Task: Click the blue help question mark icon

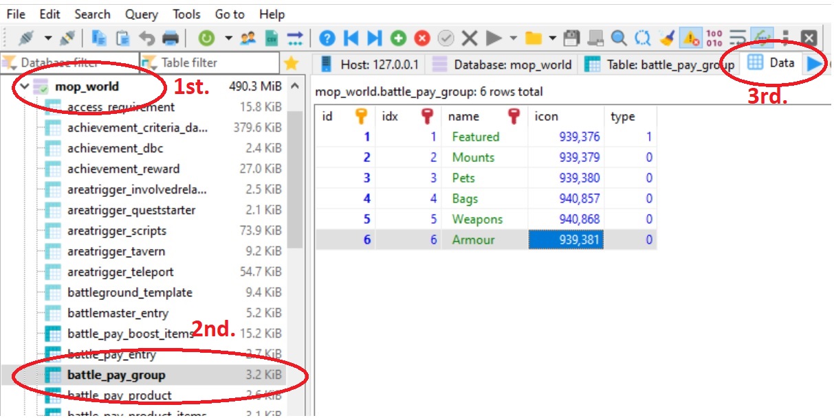Action: click(x=328, y=38)
